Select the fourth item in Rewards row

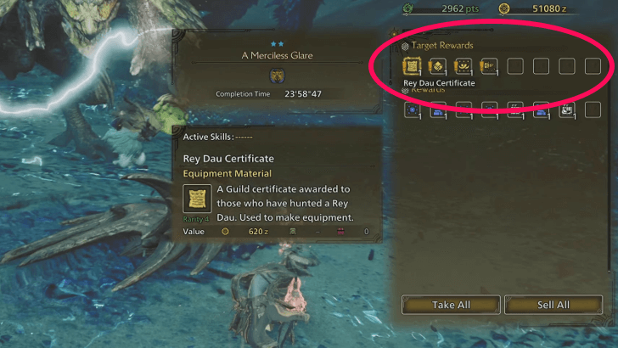(489, 110)
